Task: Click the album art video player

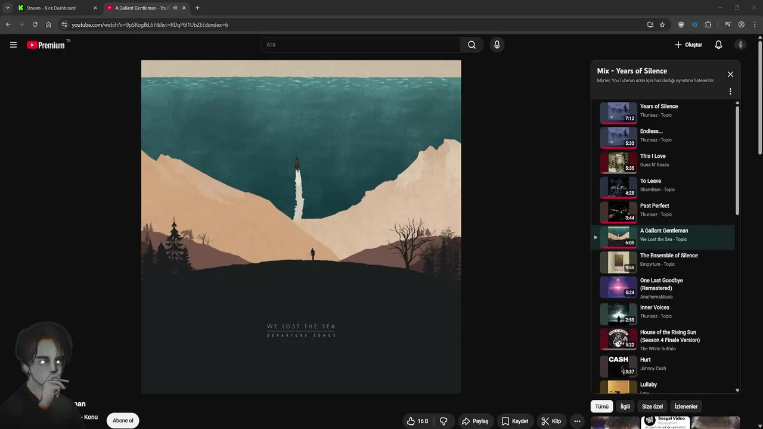Action: pyautogui.click(x=301, y=226)
